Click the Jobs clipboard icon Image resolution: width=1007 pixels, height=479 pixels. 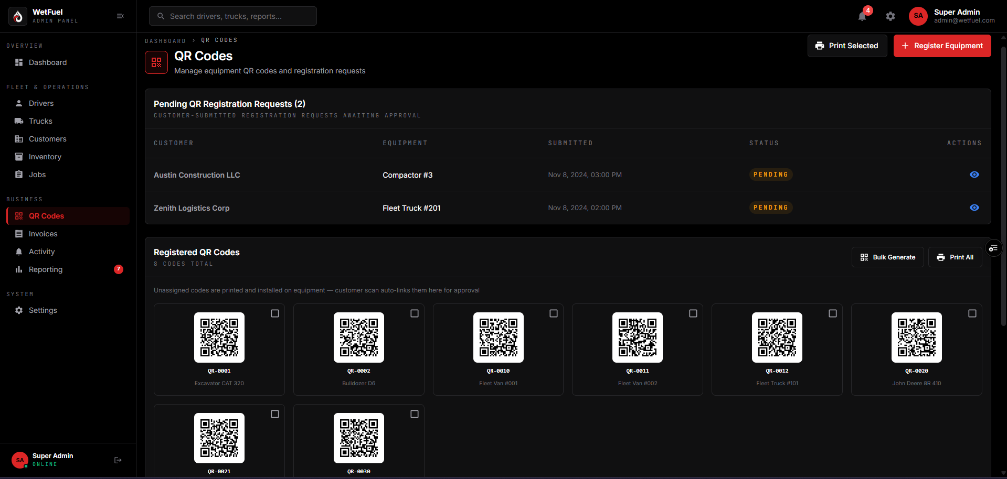point(19,175)
